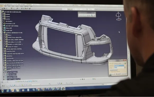The width and height of the screenshot is (154, 97).
Task: Open the Plane type dropdown in dialog
Action: click(x=119, y=63)
